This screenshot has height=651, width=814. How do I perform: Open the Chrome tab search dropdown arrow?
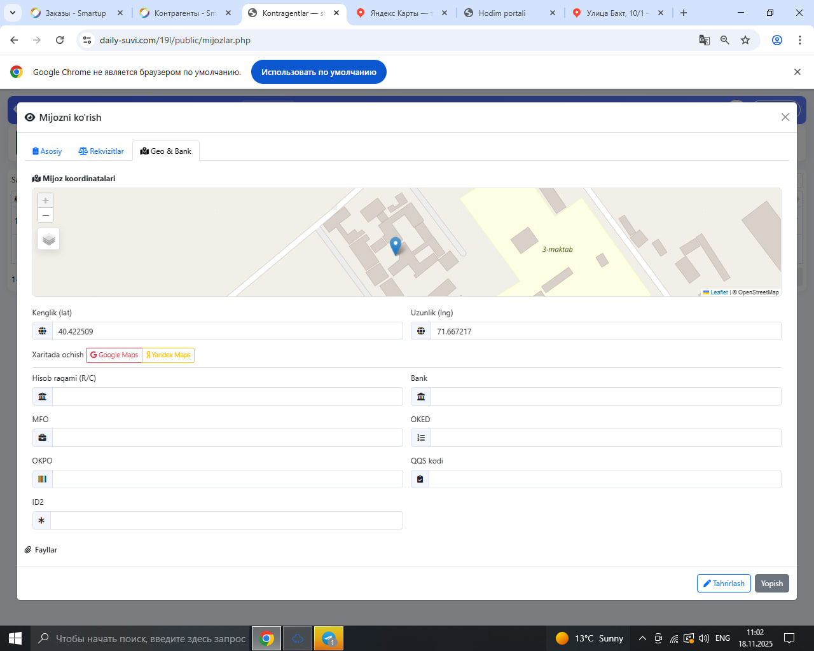[x=13, y=13]
